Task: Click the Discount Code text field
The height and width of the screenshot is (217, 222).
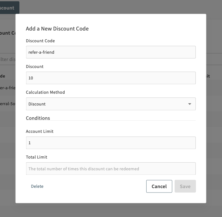Action: (x=110, y=52)
